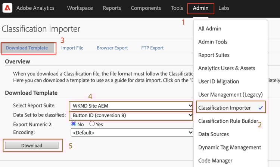
Task: Click the Adobe logo icon
Action: [x=7, y=8]
